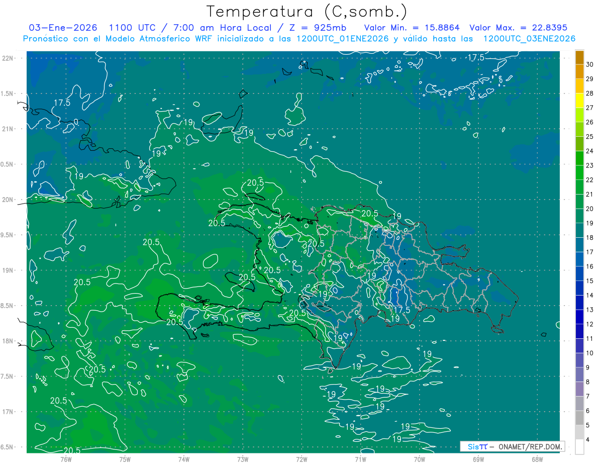Click the color scale label "22"

point(590,180)
